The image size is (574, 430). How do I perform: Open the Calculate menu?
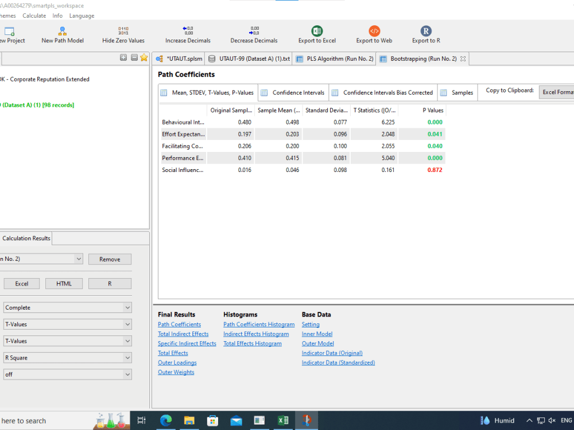tap(34, 15)
